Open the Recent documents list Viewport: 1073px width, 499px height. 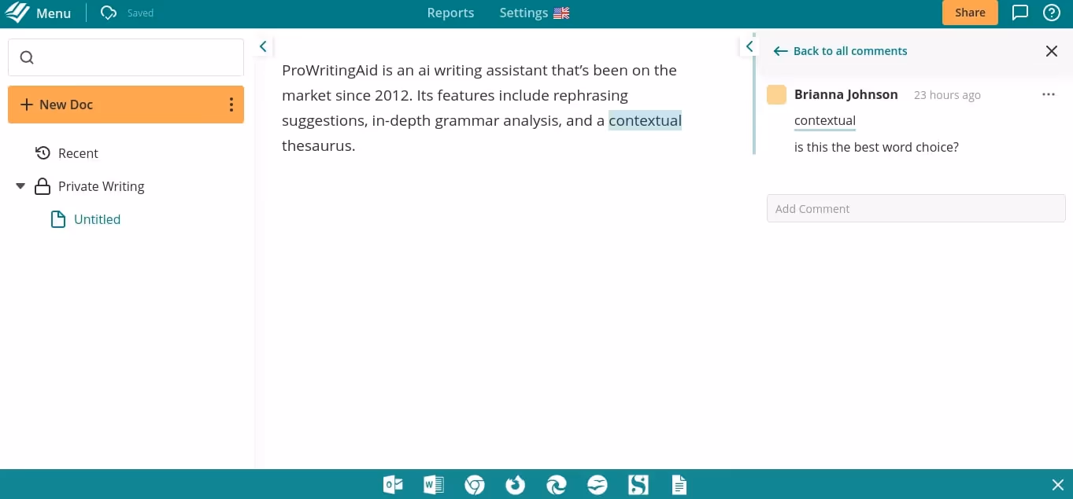(78, 153)
